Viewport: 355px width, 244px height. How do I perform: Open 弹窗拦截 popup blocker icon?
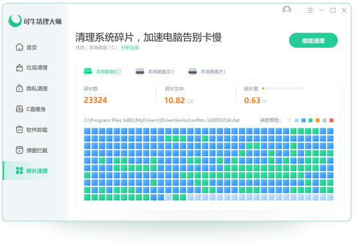19,150
